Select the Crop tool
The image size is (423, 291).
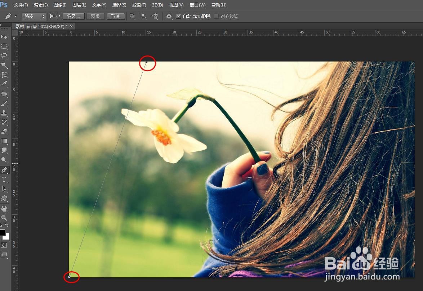(4, 74)
